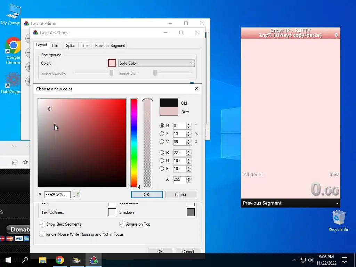Bookmark page with star icon
This screenshot has height=267, width=356.
(x=26, y=162)
